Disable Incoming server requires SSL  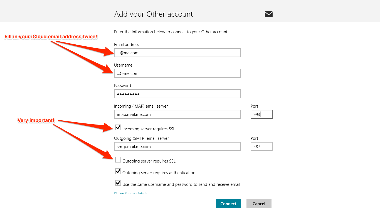(118, 127)
